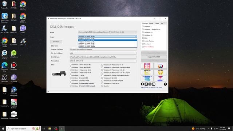The height and width of the screenshot is (131, 233).
Task: Open the Twitter icon link
Action: (x=146, y=84)
